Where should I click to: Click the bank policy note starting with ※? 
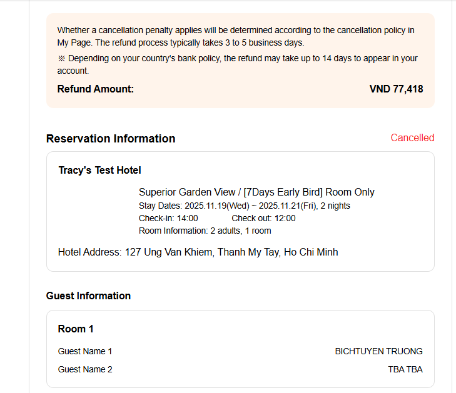pyautogui.click(x=237, y=59)
